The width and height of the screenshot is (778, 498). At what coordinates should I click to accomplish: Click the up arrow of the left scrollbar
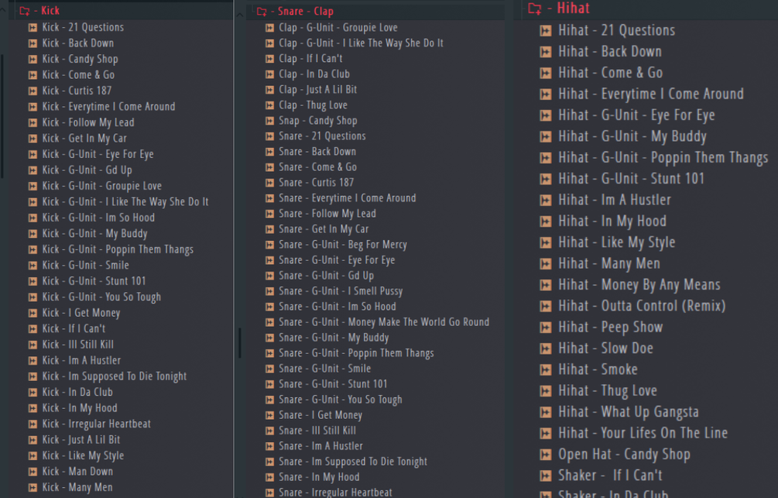[2, 10]
